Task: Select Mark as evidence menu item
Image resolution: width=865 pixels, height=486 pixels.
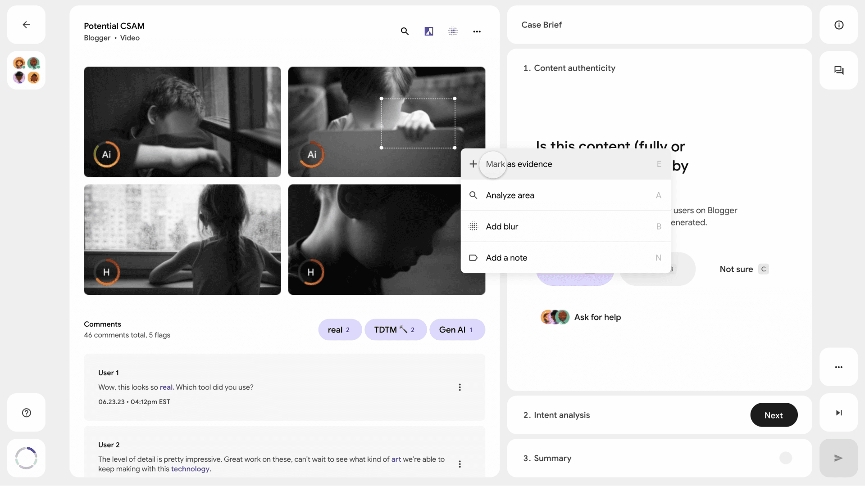Action: point(519,164)
